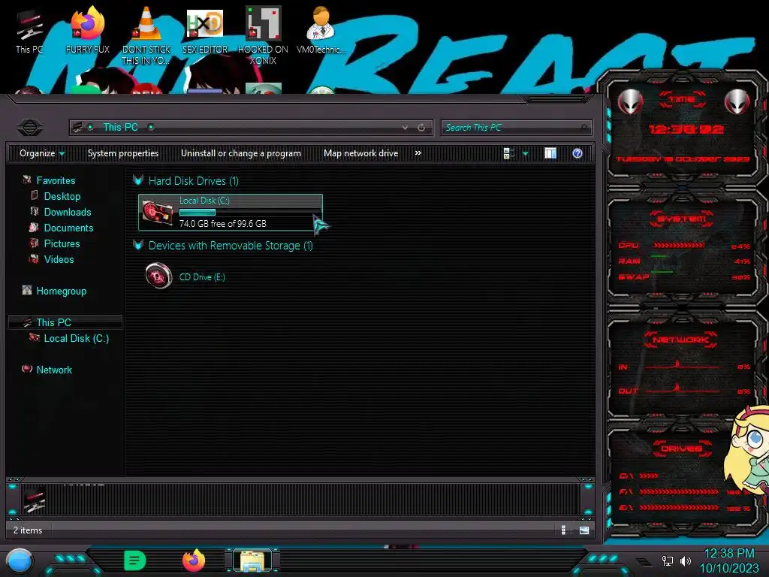Click Uninstall or change a program
Image resolution: width=769 pixels, height=577 pixels.
point(241,153)
